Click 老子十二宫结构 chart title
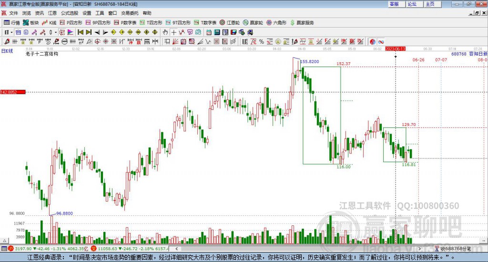This screenshot has height=262, width=488. click(42, 54)
